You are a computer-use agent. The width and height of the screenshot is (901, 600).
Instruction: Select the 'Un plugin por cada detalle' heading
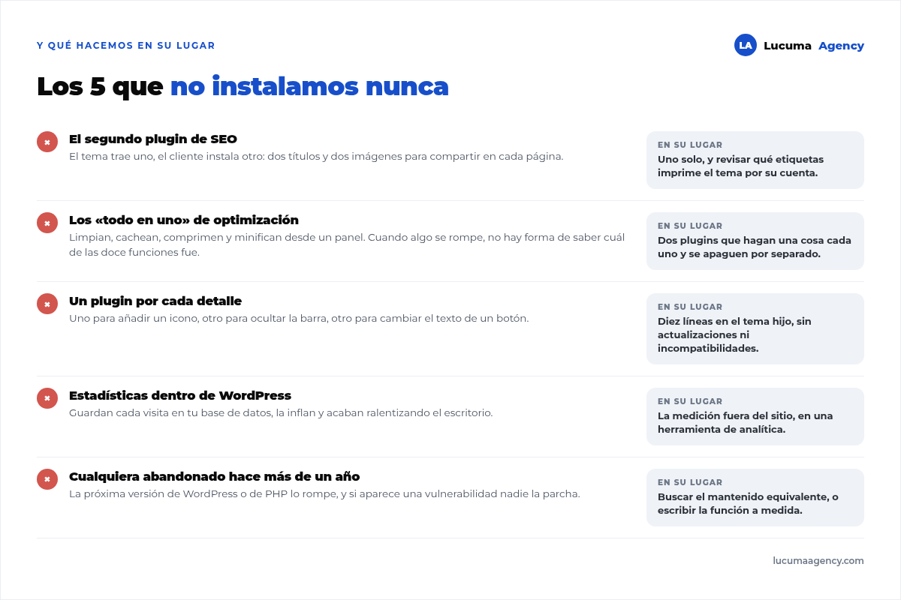click(155, 301)
